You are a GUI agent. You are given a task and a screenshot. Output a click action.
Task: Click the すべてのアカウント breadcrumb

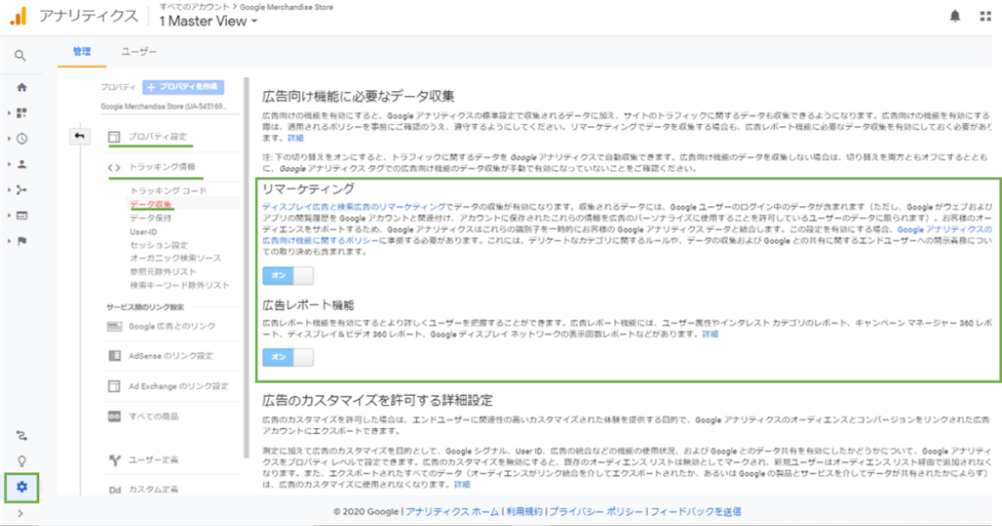(195, 7)
